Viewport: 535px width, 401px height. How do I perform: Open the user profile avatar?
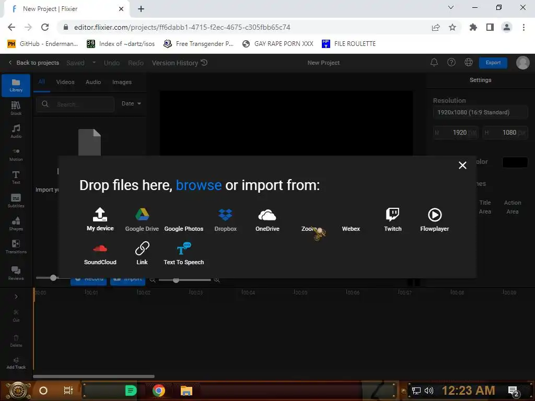[522, 63]
